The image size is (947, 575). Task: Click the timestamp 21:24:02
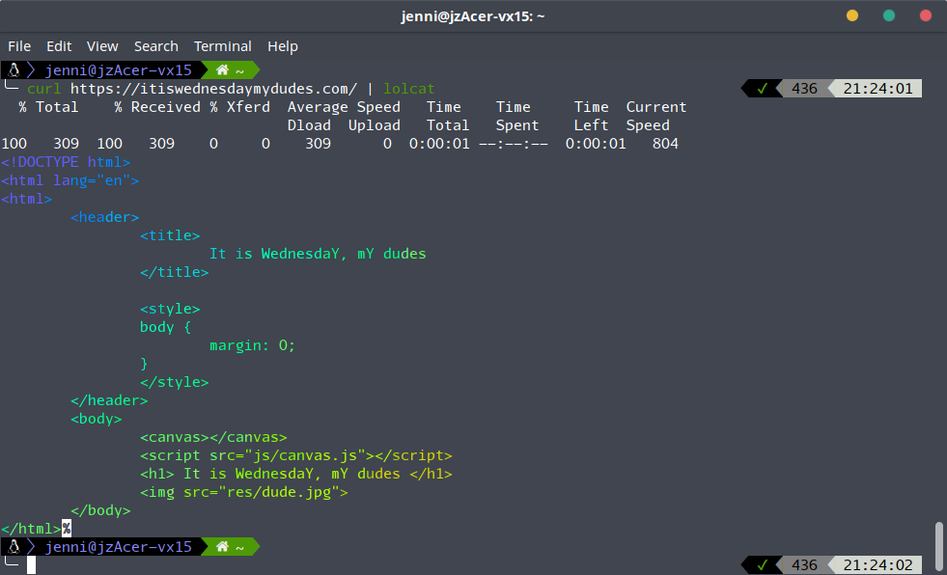877,565
